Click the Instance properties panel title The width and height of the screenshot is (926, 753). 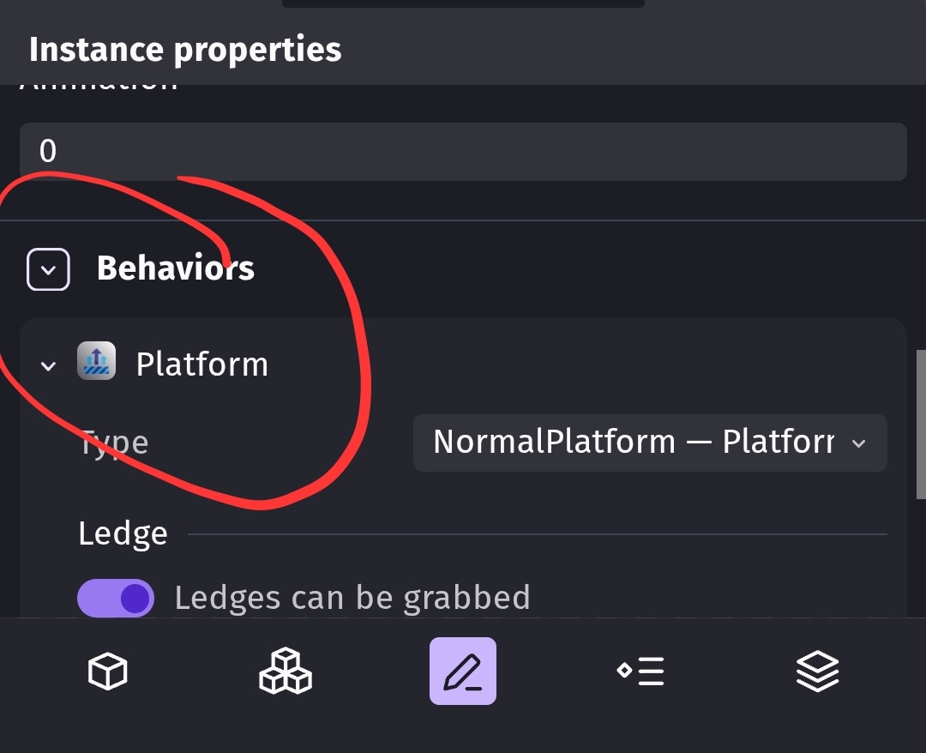click(x=185, y=50)
